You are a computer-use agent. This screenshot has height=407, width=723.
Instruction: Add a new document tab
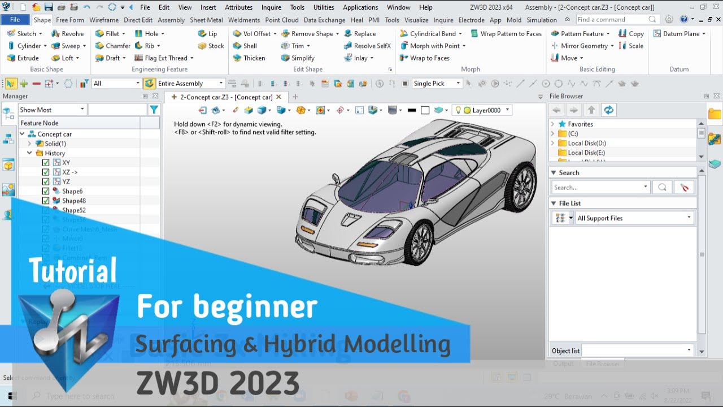[295, 97]
